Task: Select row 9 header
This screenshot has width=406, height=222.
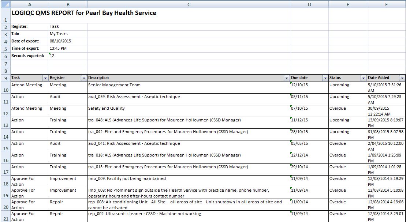Action: pos(5,78)
